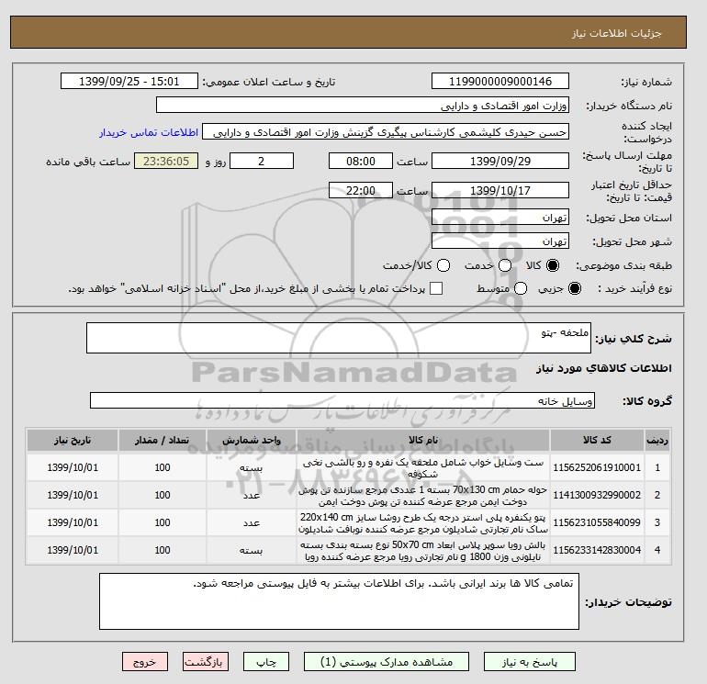Click the delivery province field تهران
This screenshot has height=684, width=707.
coord(500,218)
